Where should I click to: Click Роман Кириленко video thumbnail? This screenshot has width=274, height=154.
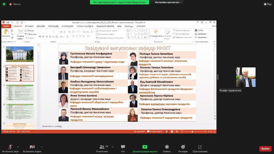244,77
